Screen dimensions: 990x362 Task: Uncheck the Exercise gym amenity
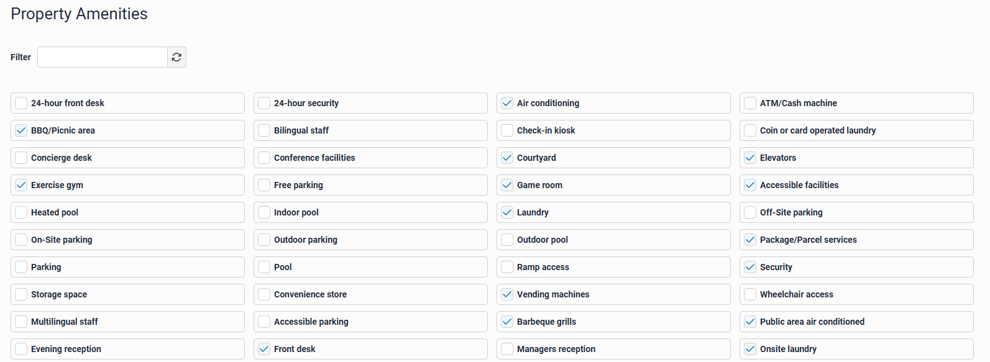coord(21,185)
